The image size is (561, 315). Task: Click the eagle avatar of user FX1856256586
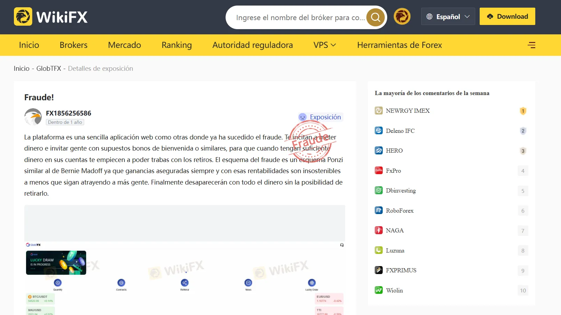pyautogui.click(x=33, y=117)
